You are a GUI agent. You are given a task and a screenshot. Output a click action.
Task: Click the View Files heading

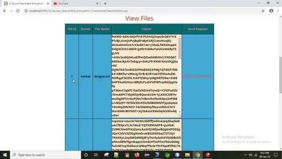click(139, 19)
